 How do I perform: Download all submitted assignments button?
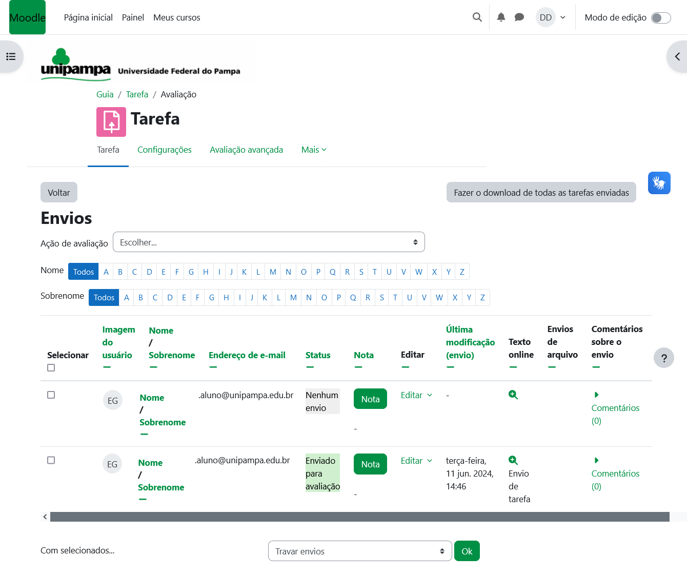(x=541, y=193)
